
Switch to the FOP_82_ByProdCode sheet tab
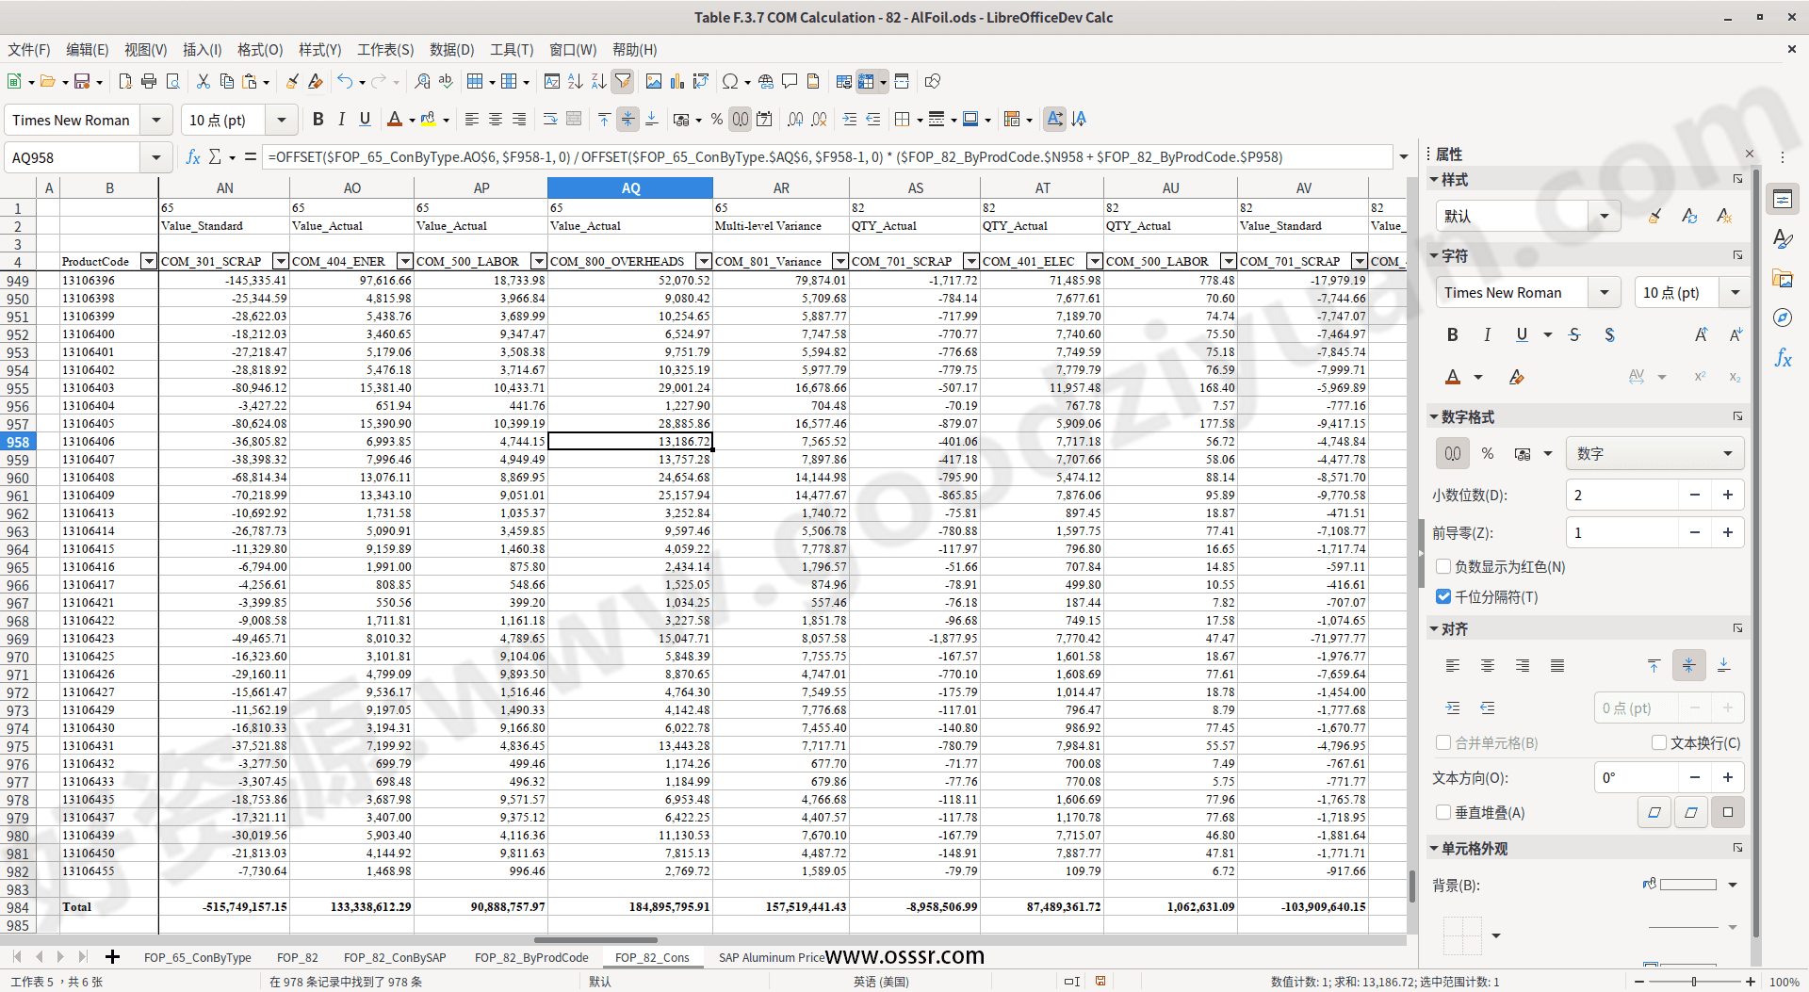(x=531, y=957)
